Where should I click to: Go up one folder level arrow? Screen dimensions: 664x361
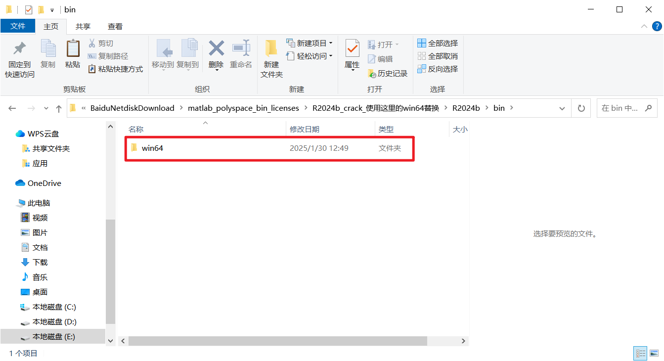click(x=59, y=108)
